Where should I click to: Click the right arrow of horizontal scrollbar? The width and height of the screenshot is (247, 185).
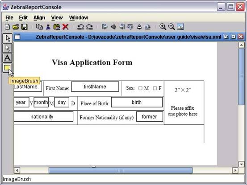tap(235, 170)
